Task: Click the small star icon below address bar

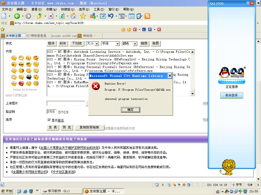Action: tap(3, 29)
